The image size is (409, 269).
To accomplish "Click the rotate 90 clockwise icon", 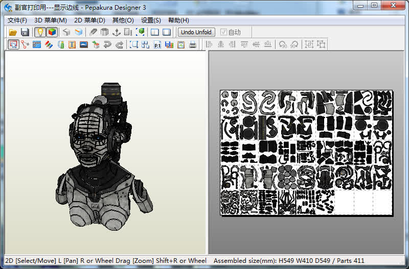I will (x=294, y=44).
